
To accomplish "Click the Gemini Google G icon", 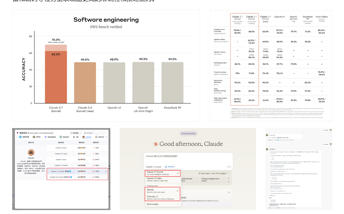I will click(96, 137).
